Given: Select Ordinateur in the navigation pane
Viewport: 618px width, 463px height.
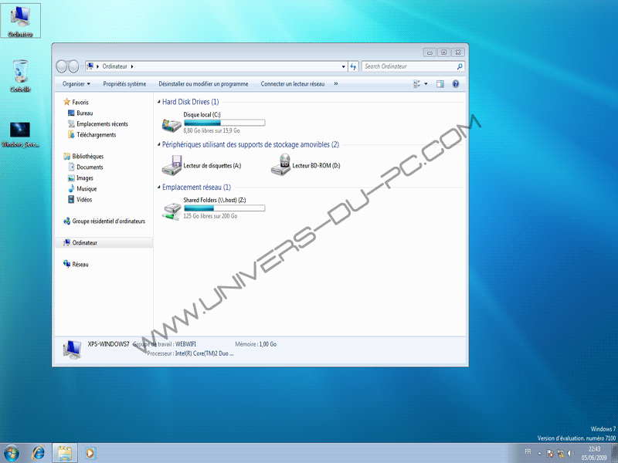Looking at the screenshot, I should coord(104,242).
